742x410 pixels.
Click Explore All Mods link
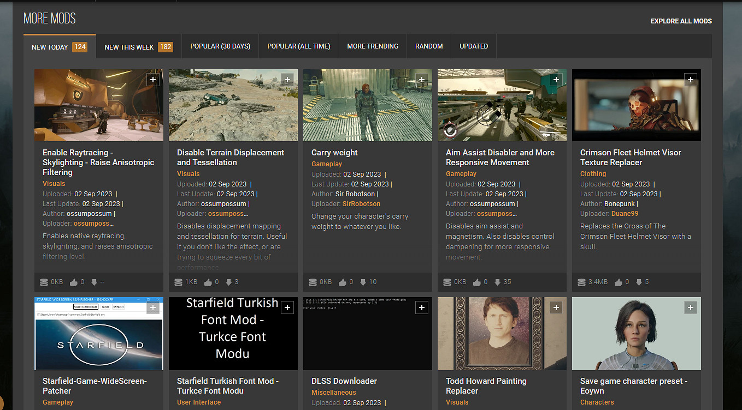[681, 21]
